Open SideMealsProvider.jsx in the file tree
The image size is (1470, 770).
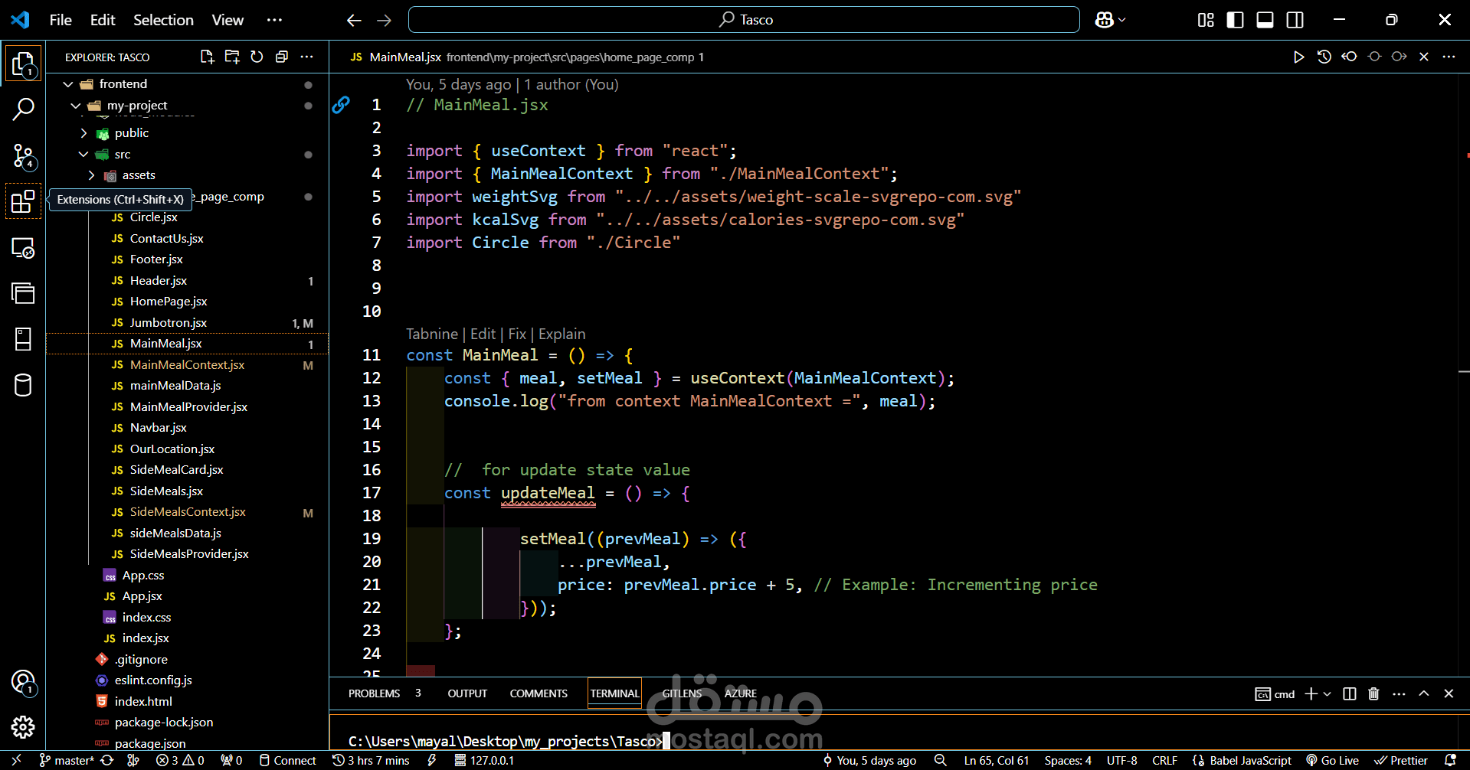187,554
